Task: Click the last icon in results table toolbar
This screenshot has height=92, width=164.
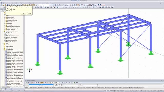Action: [77, 83]
